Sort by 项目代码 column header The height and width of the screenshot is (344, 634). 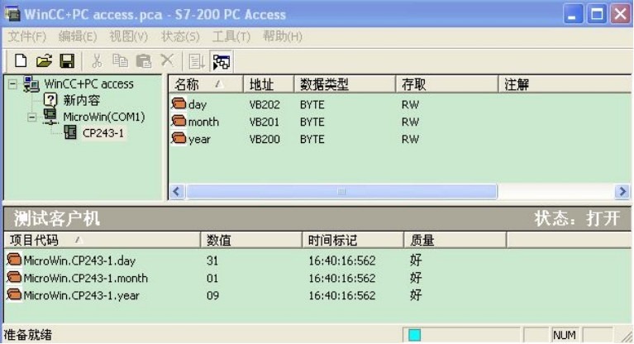[102, 241]
